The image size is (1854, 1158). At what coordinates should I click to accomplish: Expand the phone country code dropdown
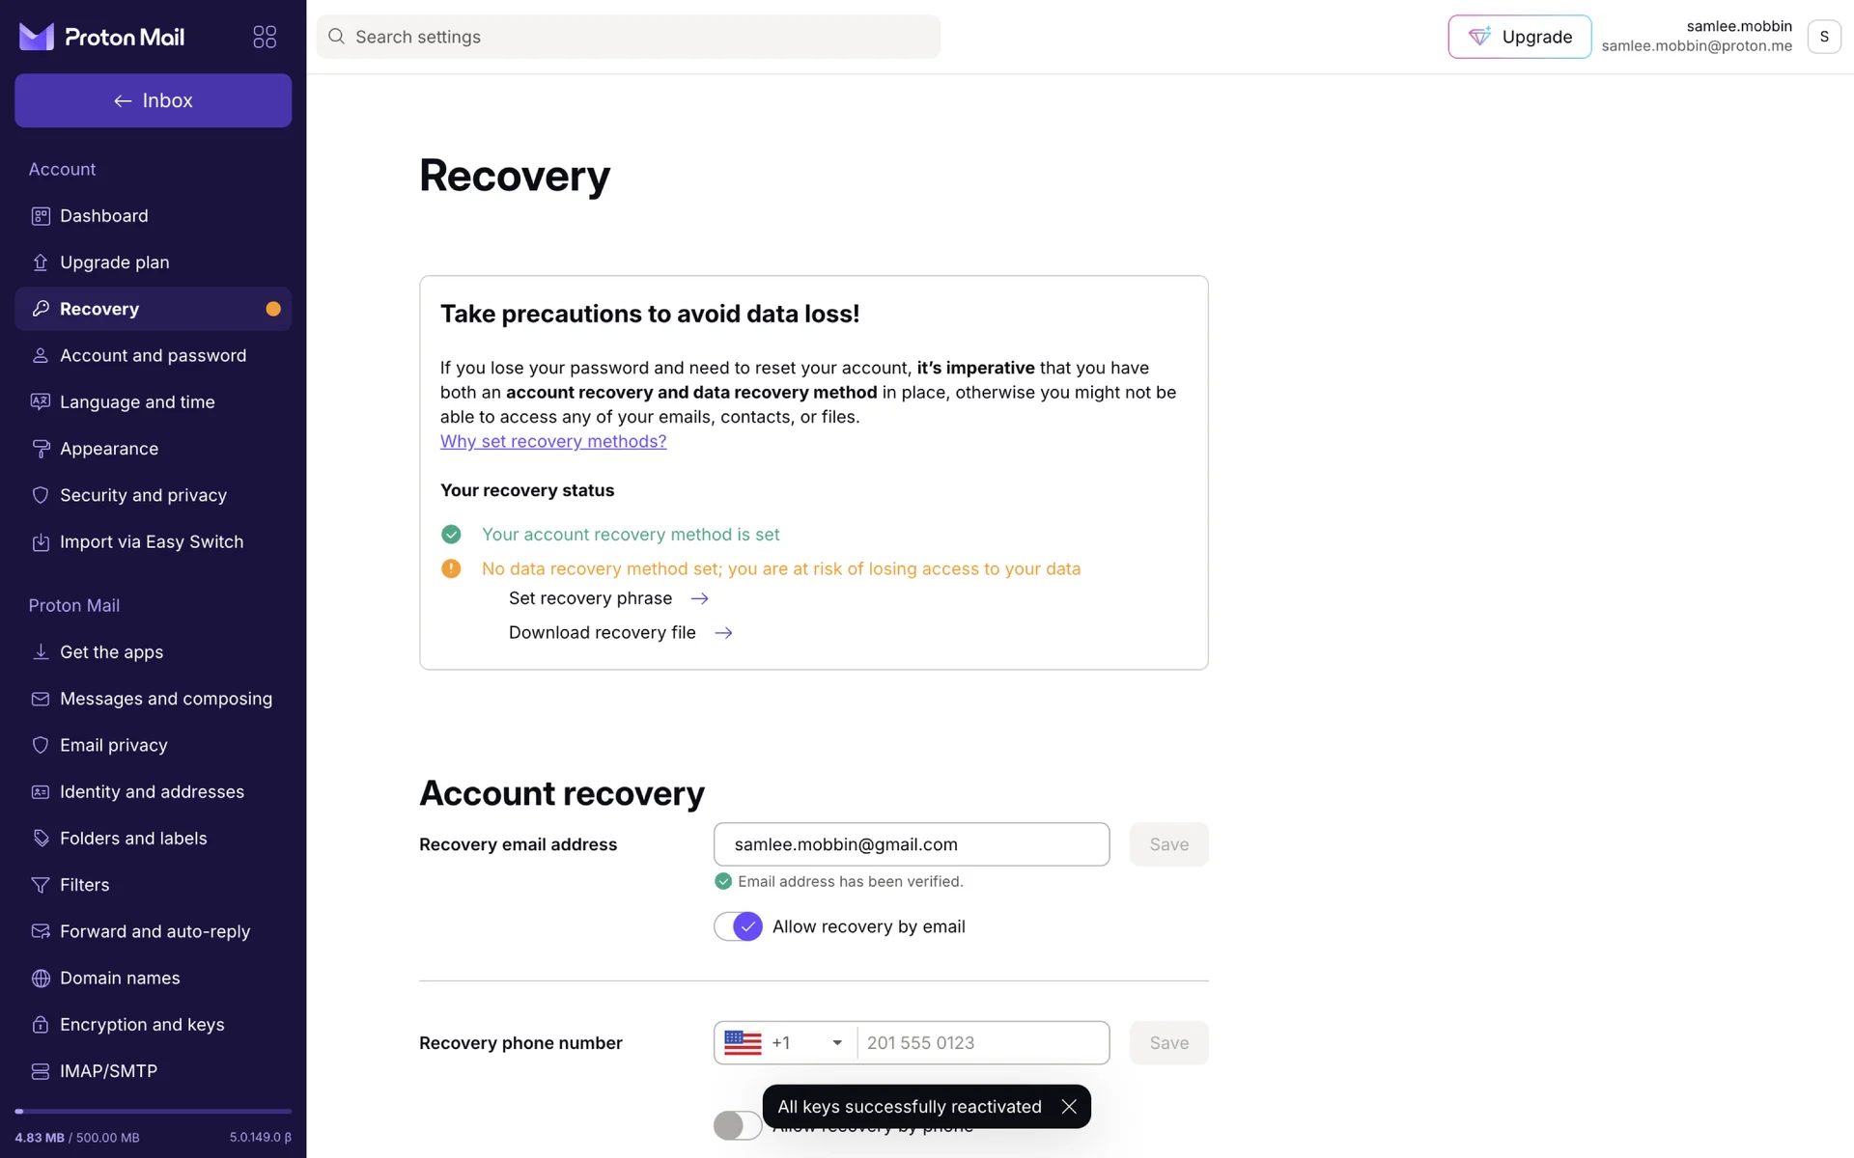tap(836, 1043)
